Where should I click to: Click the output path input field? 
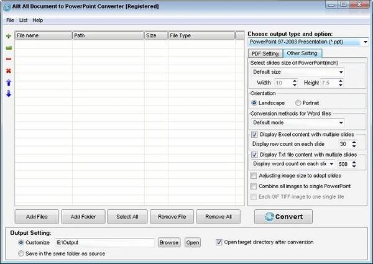pos(105,243)
